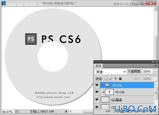Viewport: 159px width, 115px height.
Task: Select the CD 副本 layer thumbnail
Action: coord(105,100)
